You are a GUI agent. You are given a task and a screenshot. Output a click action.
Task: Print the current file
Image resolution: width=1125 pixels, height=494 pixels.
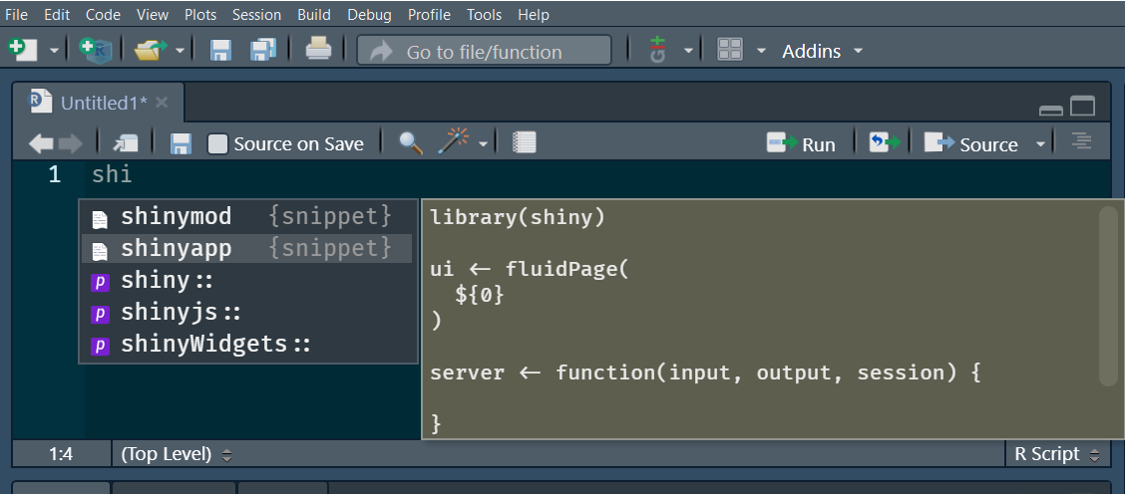[318, 50]
